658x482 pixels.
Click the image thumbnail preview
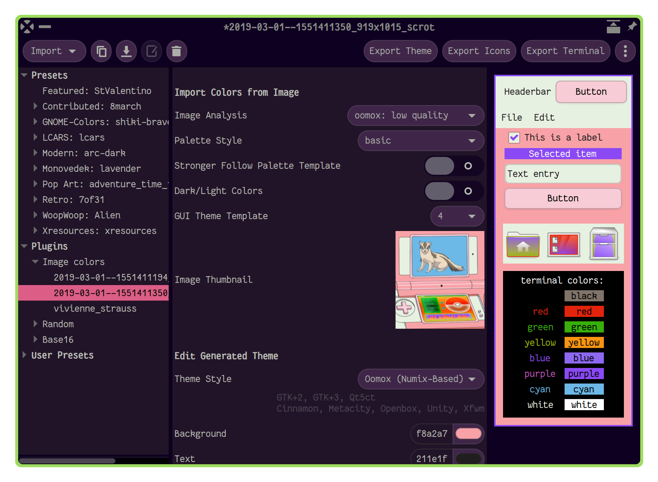pos(440,280)
